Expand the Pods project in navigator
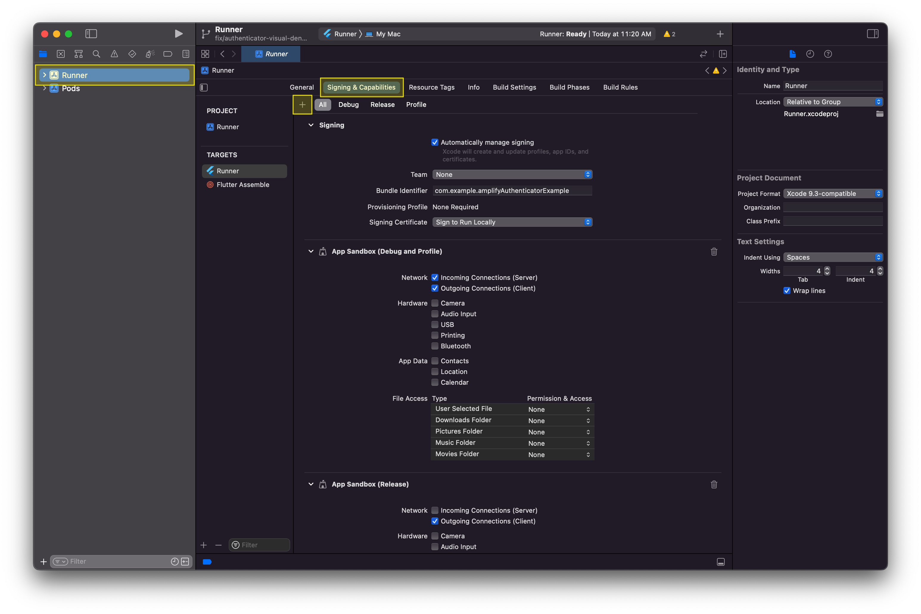Viewport: 921px width, 614px height. [x=44, y=88]
